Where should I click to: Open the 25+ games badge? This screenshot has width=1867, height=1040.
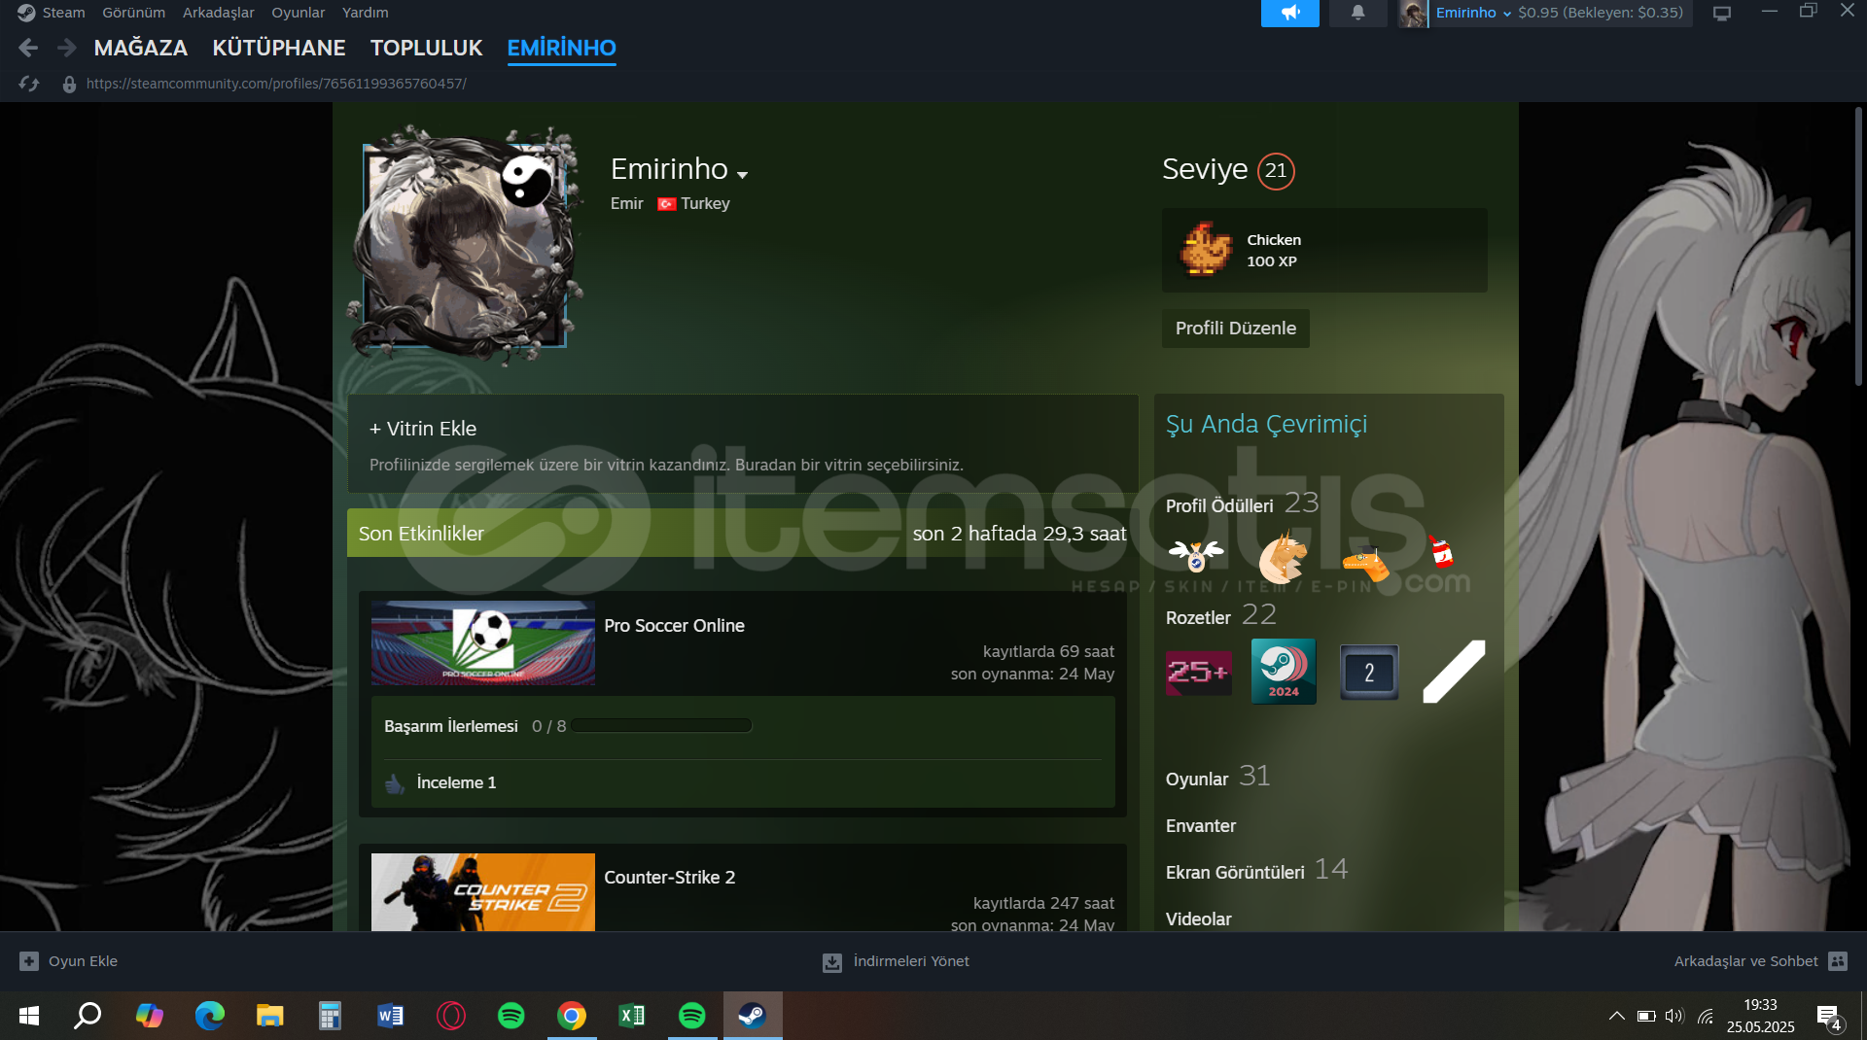pyautogui.click(x=1198, y=672)
